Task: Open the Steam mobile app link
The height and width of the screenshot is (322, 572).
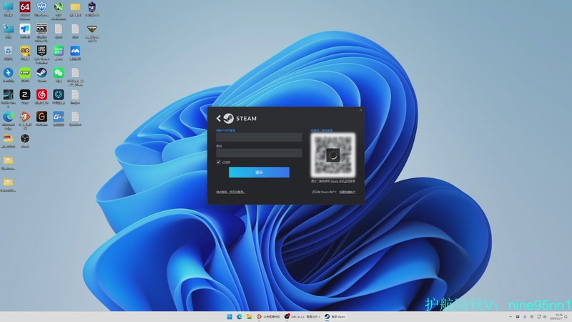Action: (x=340, y=181)
